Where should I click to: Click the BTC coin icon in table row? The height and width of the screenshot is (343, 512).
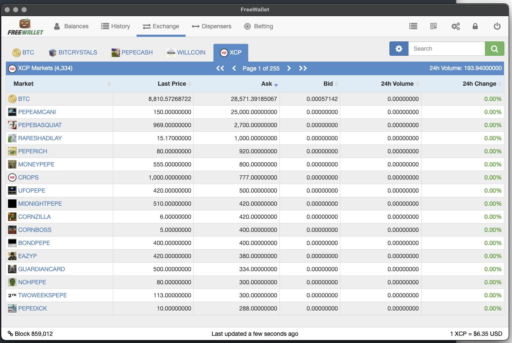12,99
